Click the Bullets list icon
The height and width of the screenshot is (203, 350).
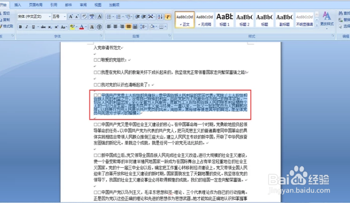tap(109, 17)
